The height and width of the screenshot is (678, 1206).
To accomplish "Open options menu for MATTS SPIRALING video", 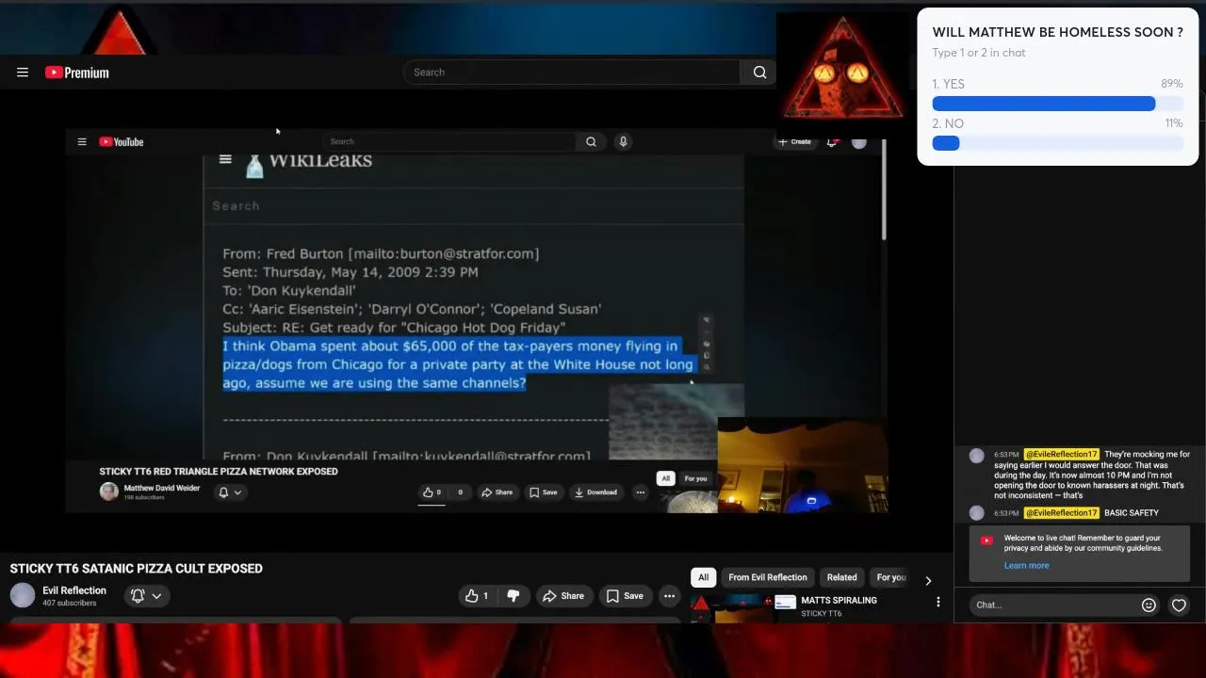I will (937, 602).
